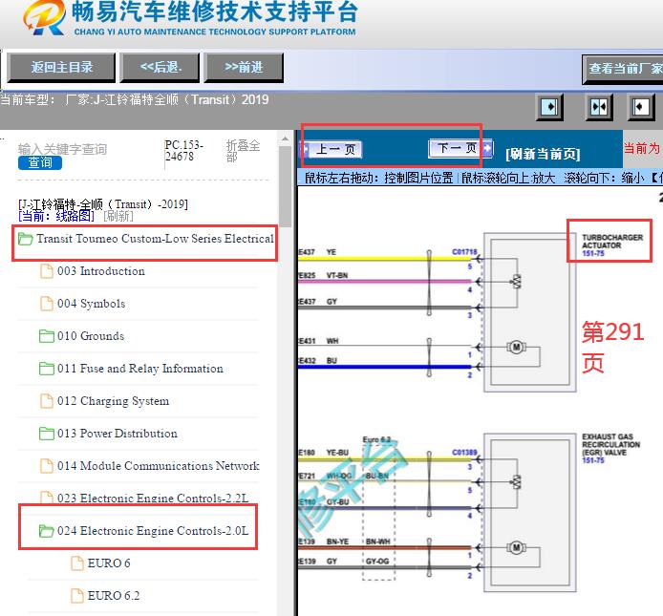
Task: Click the EGR valve motor symbol
Action: point(516,548)
